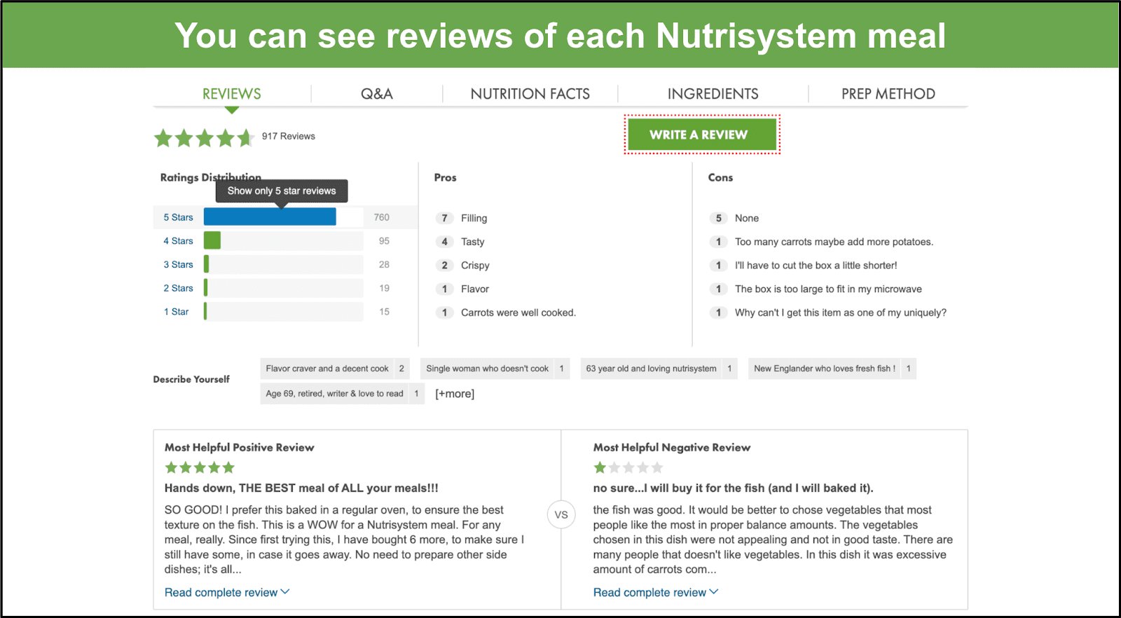
Task: Switch to the Q&A tab
Action: coord(377,94)
